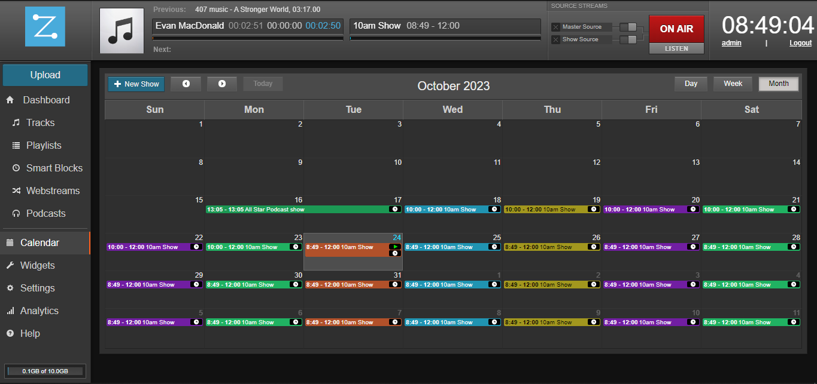Switch the calendar to Day view
This screenshot has width=817, height=384.
(x=691, y=84)
